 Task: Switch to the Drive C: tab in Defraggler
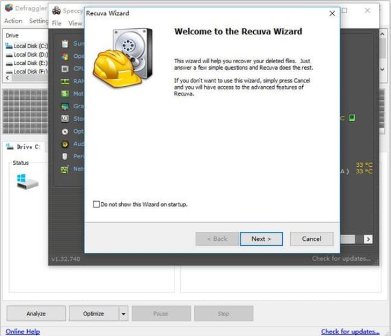click(x=24, y=147)
